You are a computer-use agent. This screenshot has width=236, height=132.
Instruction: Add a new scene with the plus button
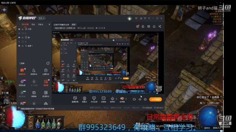click(x=49, y=24)
